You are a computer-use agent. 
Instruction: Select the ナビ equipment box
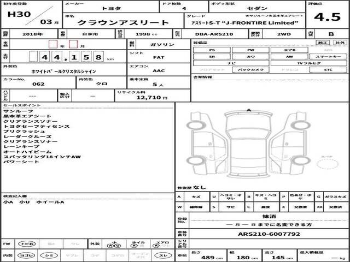pyautogui.click(x=231, y=63)
